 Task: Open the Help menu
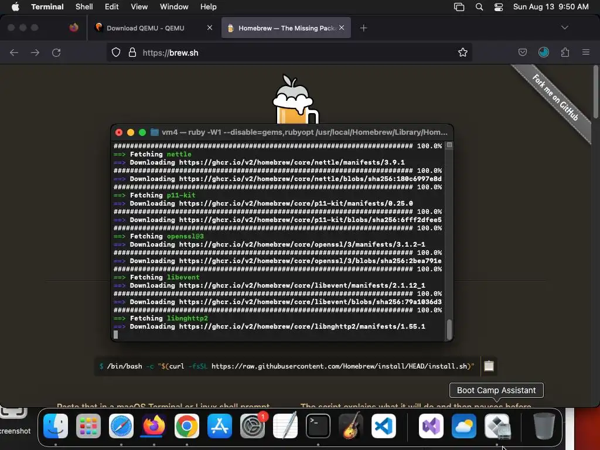point(209,6)
